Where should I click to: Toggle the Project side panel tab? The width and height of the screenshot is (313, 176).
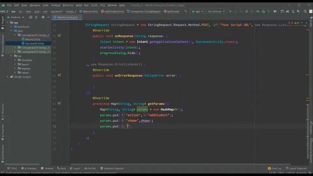tap(2, 23)
